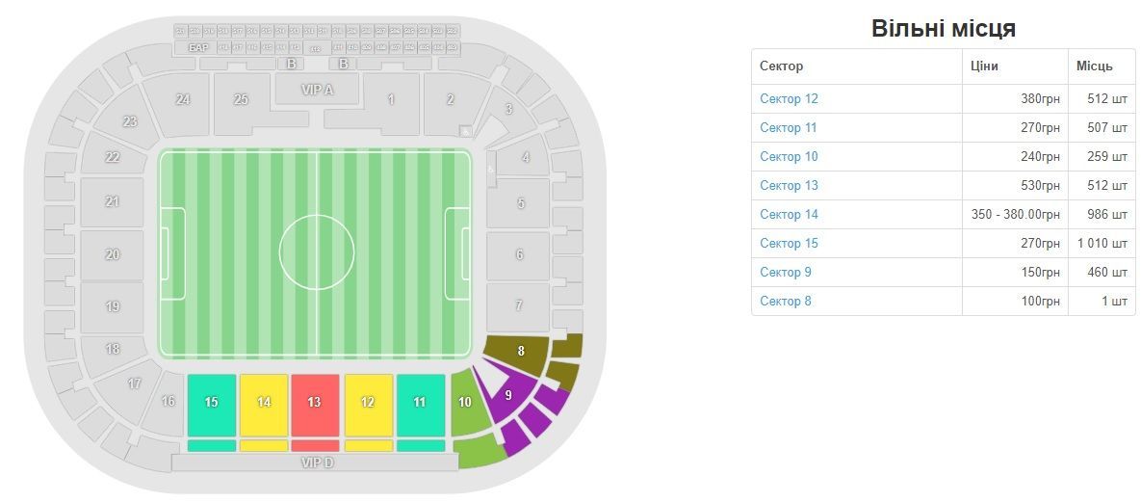Click yellow sector 14 block on map

click(x=264, y=405)
